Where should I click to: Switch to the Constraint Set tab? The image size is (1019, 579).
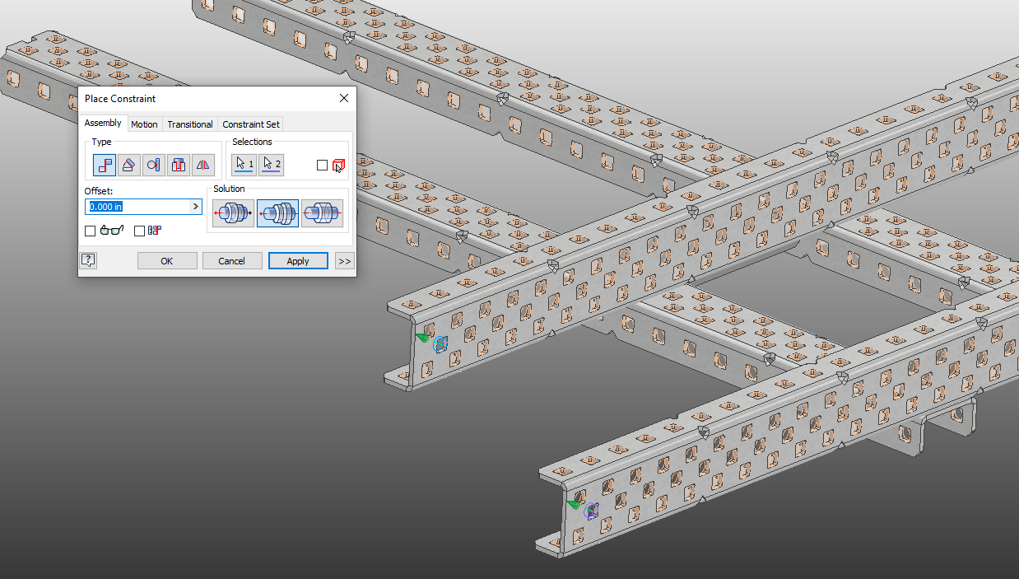pos(251,124)
